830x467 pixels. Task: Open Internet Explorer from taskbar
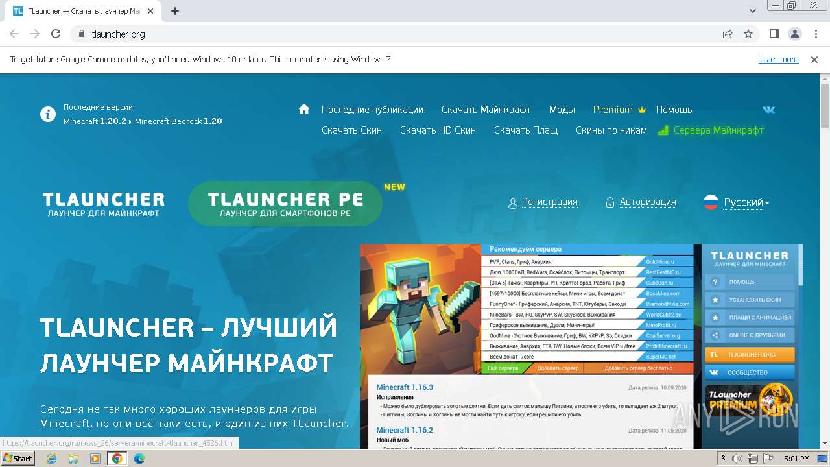(52, 459)
